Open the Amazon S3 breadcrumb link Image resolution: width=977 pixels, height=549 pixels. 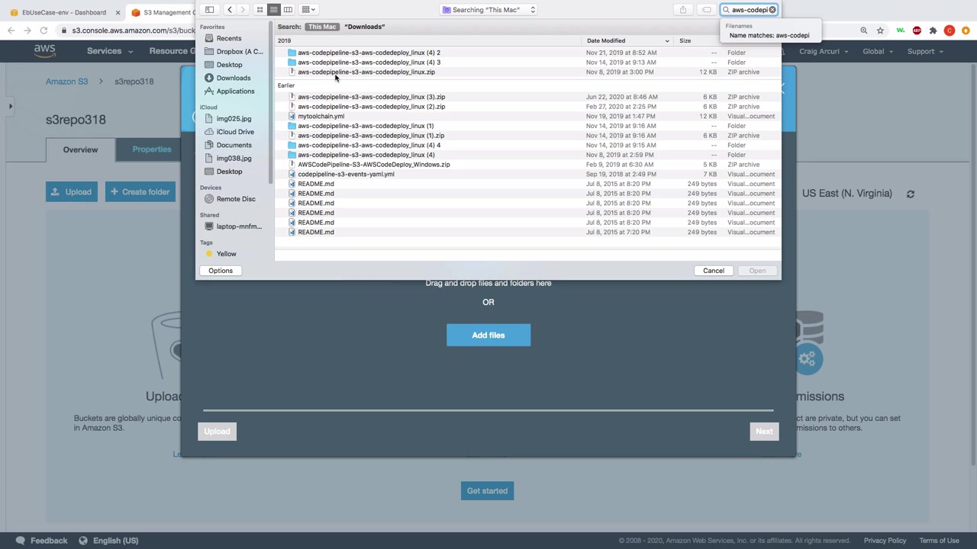66,82
